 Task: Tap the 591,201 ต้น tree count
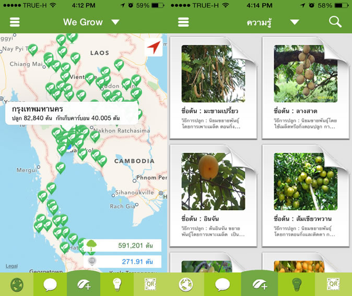click(x=135, y=245)
